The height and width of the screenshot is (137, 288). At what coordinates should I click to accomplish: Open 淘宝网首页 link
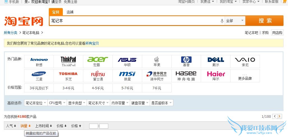point(186,2)
